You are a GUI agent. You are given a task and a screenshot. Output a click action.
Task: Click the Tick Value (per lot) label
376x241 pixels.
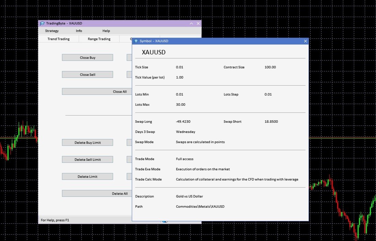[150, 78]
